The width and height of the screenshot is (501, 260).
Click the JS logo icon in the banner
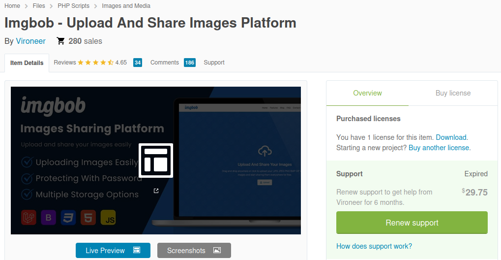coord(108,218)
